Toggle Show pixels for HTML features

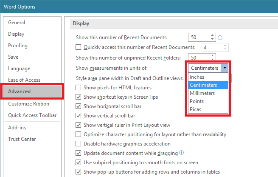(x=79, y=88)
